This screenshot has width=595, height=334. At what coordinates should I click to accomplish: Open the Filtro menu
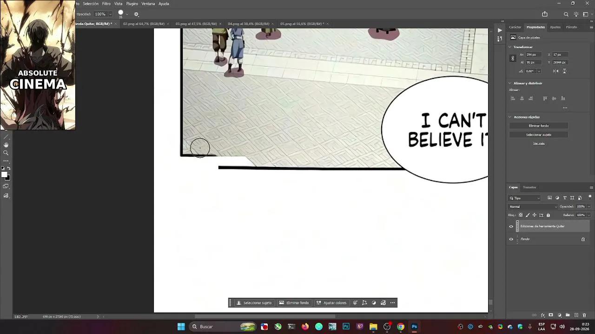coord(106,4)
